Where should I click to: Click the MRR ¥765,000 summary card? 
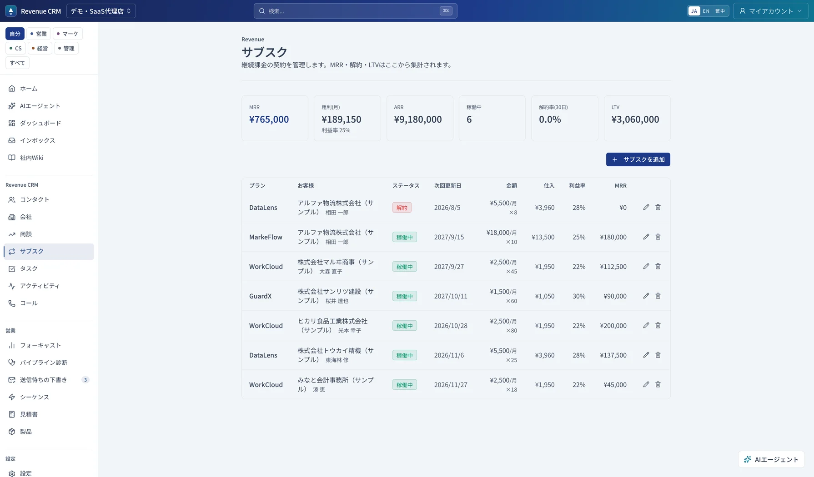tap(275, 118)
